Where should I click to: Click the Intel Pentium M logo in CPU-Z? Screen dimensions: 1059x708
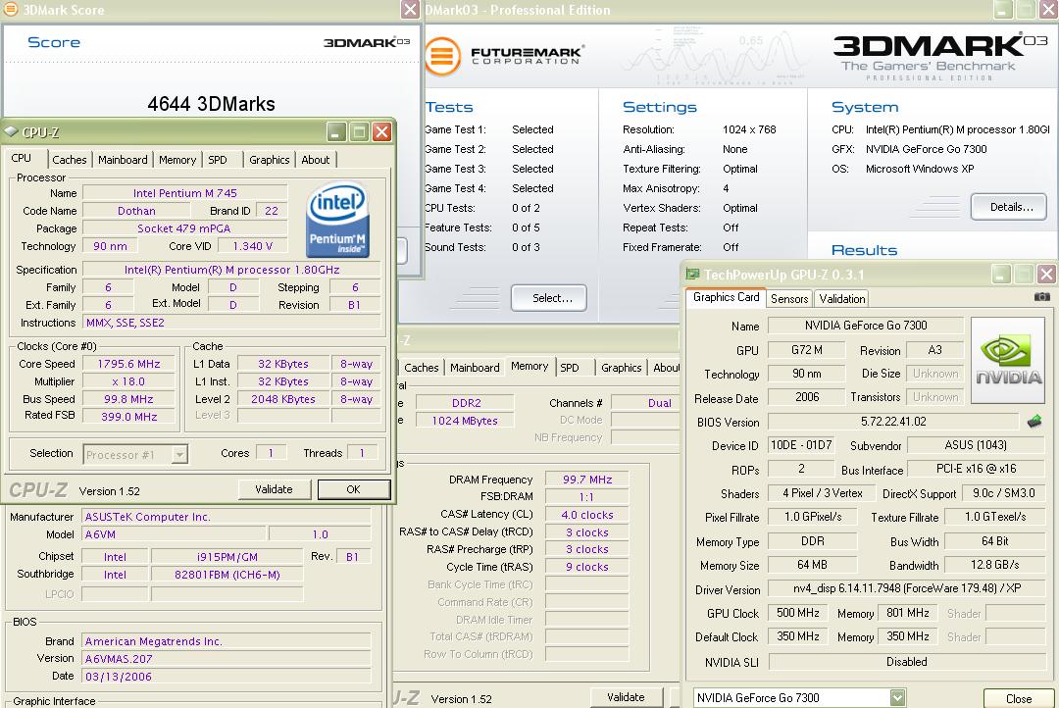(337, 221)
